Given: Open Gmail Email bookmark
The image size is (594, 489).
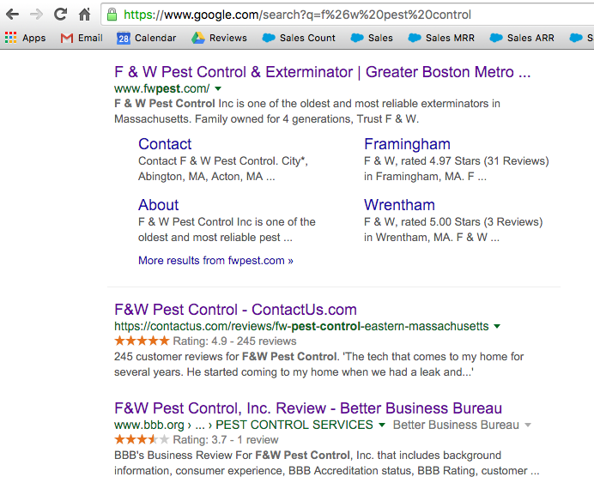Looking at the screenshot, I should [x=82, y=38].
